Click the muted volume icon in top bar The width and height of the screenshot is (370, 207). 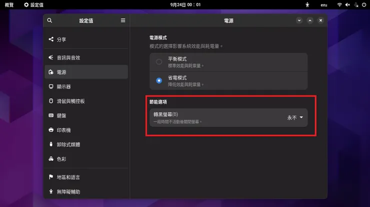point(347,4)
